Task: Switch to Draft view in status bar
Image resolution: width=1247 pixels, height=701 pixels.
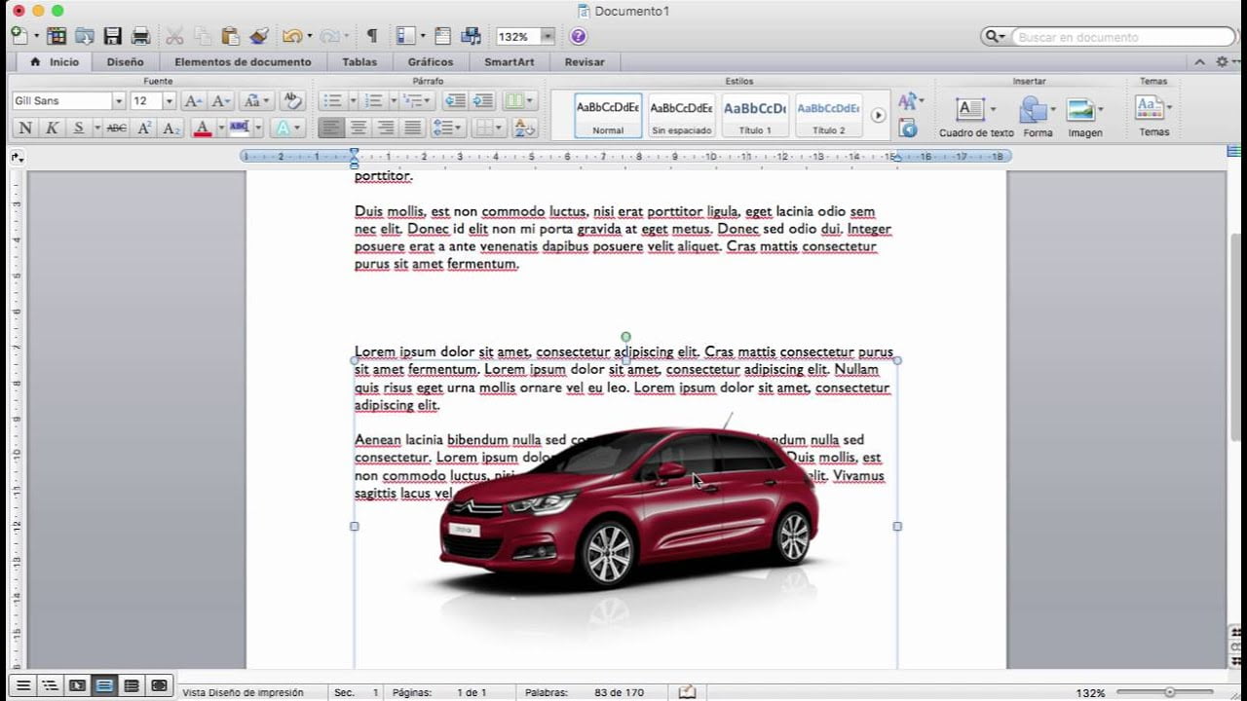Action: pos(23,685)
